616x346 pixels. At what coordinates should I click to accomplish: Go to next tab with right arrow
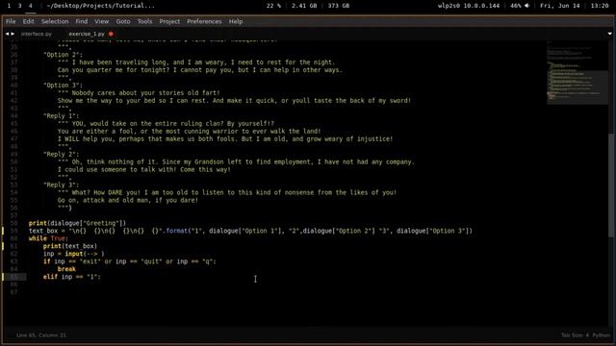point(13,34)
